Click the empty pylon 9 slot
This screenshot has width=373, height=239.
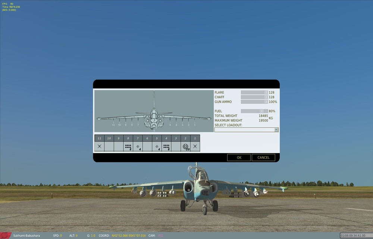(119, 146)
